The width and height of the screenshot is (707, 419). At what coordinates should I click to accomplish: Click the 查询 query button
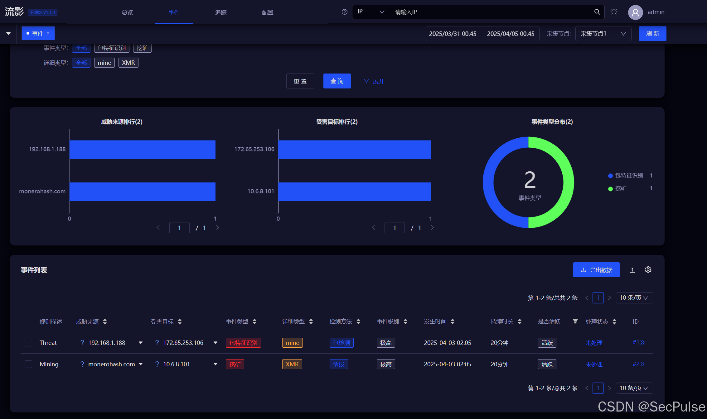337,81
